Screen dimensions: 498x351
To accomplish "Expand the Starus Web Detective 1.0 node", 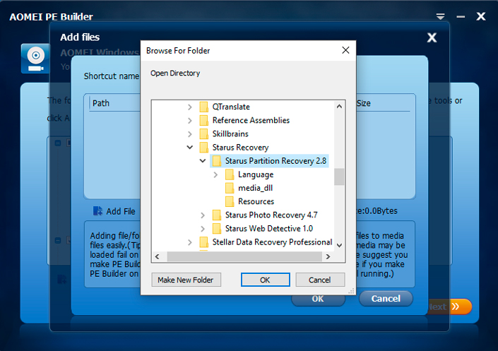I will tap(203, 229).
